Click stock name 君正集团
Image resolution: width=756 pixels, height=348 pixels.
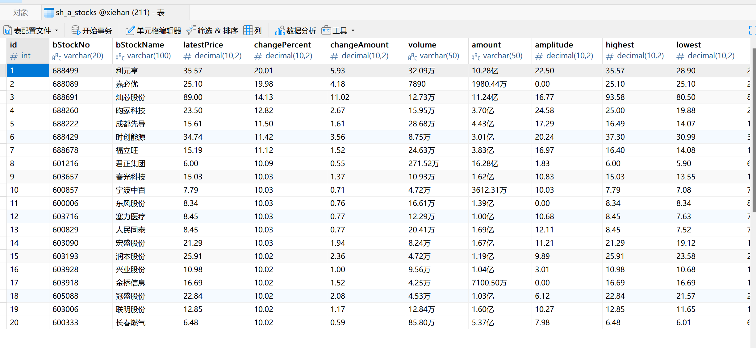click(130, 163)
